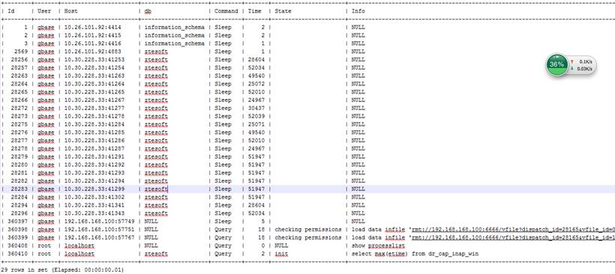Click process Id 28280

coord(19,165)
